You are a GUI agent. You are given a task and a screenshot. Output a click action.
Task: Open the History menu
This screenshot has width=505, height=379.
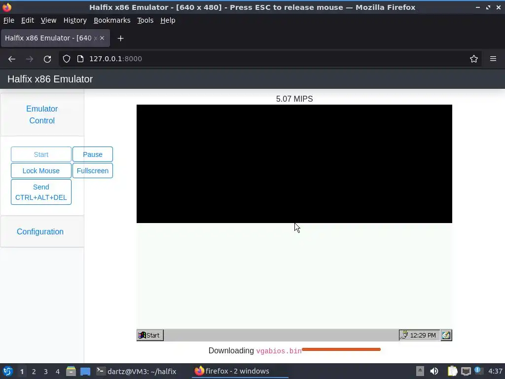tap(75, 20)
